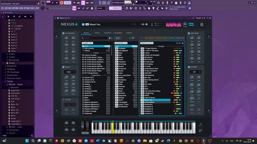This screenshot has height=144, width=257.
Task: Select the Abracadabra preset
Action: coord(155,102)
